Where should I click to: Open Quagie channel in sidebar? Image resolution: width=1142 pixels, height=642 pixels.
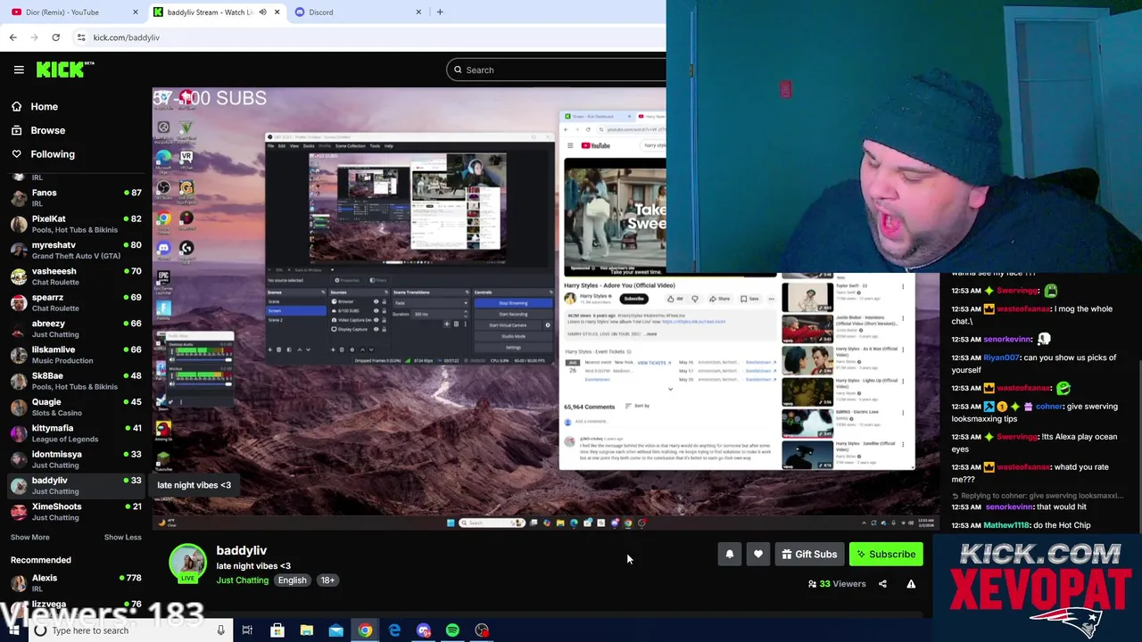[x=76, y=407]
